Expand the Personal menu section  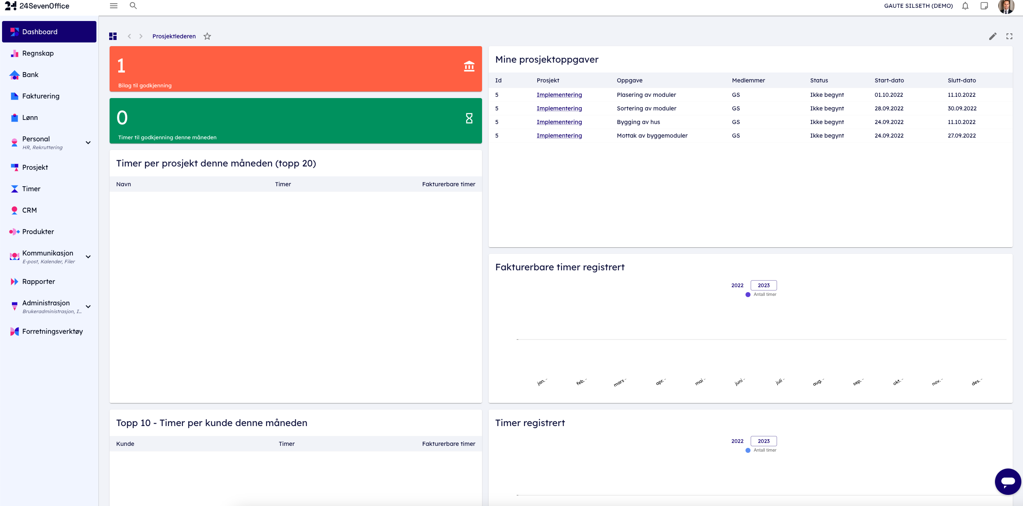(88, 143)
